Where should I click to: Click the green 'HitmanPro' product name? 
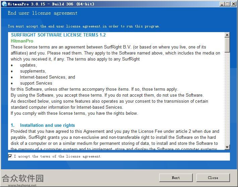22,41
